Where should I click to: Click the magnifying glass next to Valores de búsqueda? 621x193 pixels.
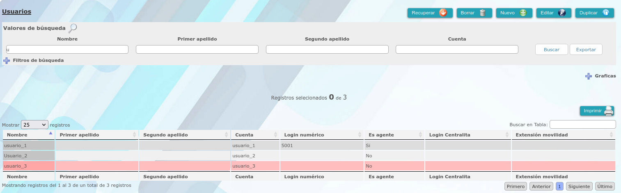click(73, 28)
